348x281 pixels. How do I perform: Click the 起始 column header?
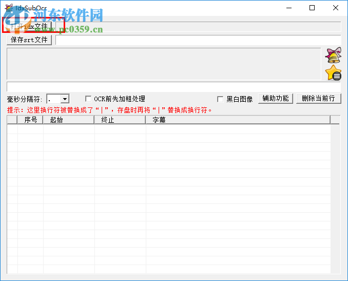(x=69, y=120)
